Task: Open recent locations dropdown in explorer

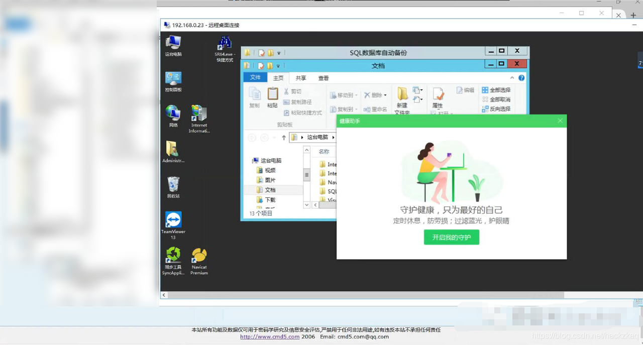Action: click(x=275, y=137)
